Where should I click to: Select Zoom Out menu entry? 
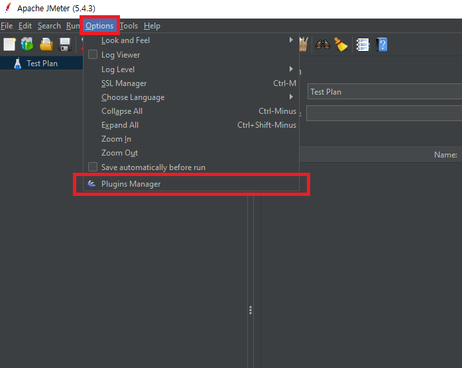191,153
